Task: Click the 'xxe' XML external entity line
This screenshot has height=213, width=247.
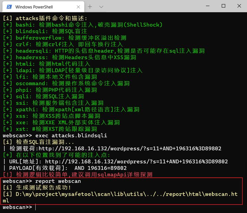Action: pyautogui.click(x=61, y=123)
